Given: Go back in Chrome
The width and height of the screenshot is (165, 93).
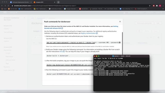Looking at the screenshot, I should tap(2, 6).
